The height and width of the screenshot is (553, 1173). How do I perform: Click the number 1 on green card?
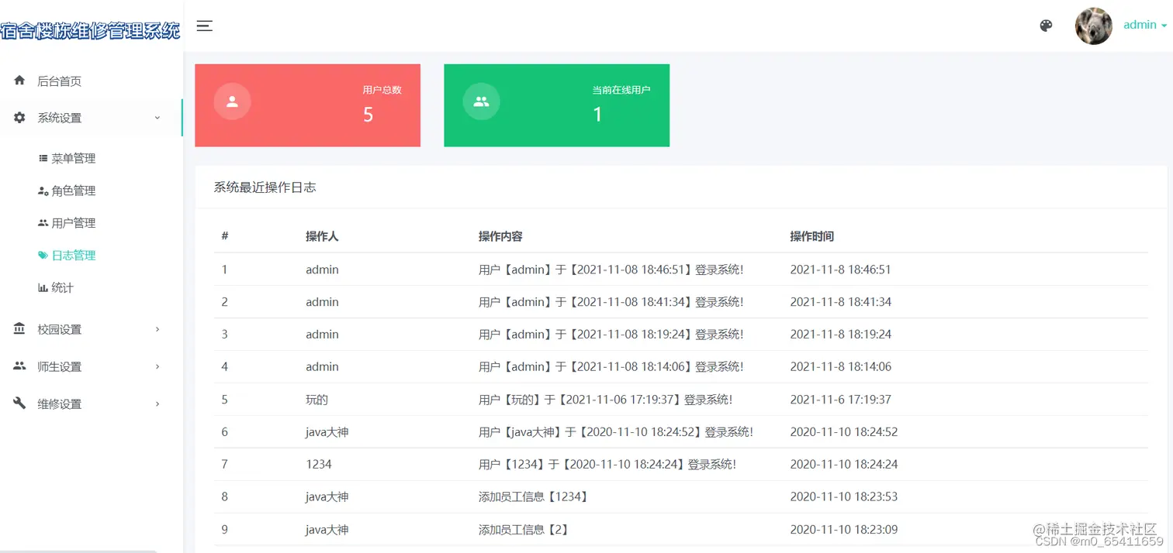coord(597,115)
